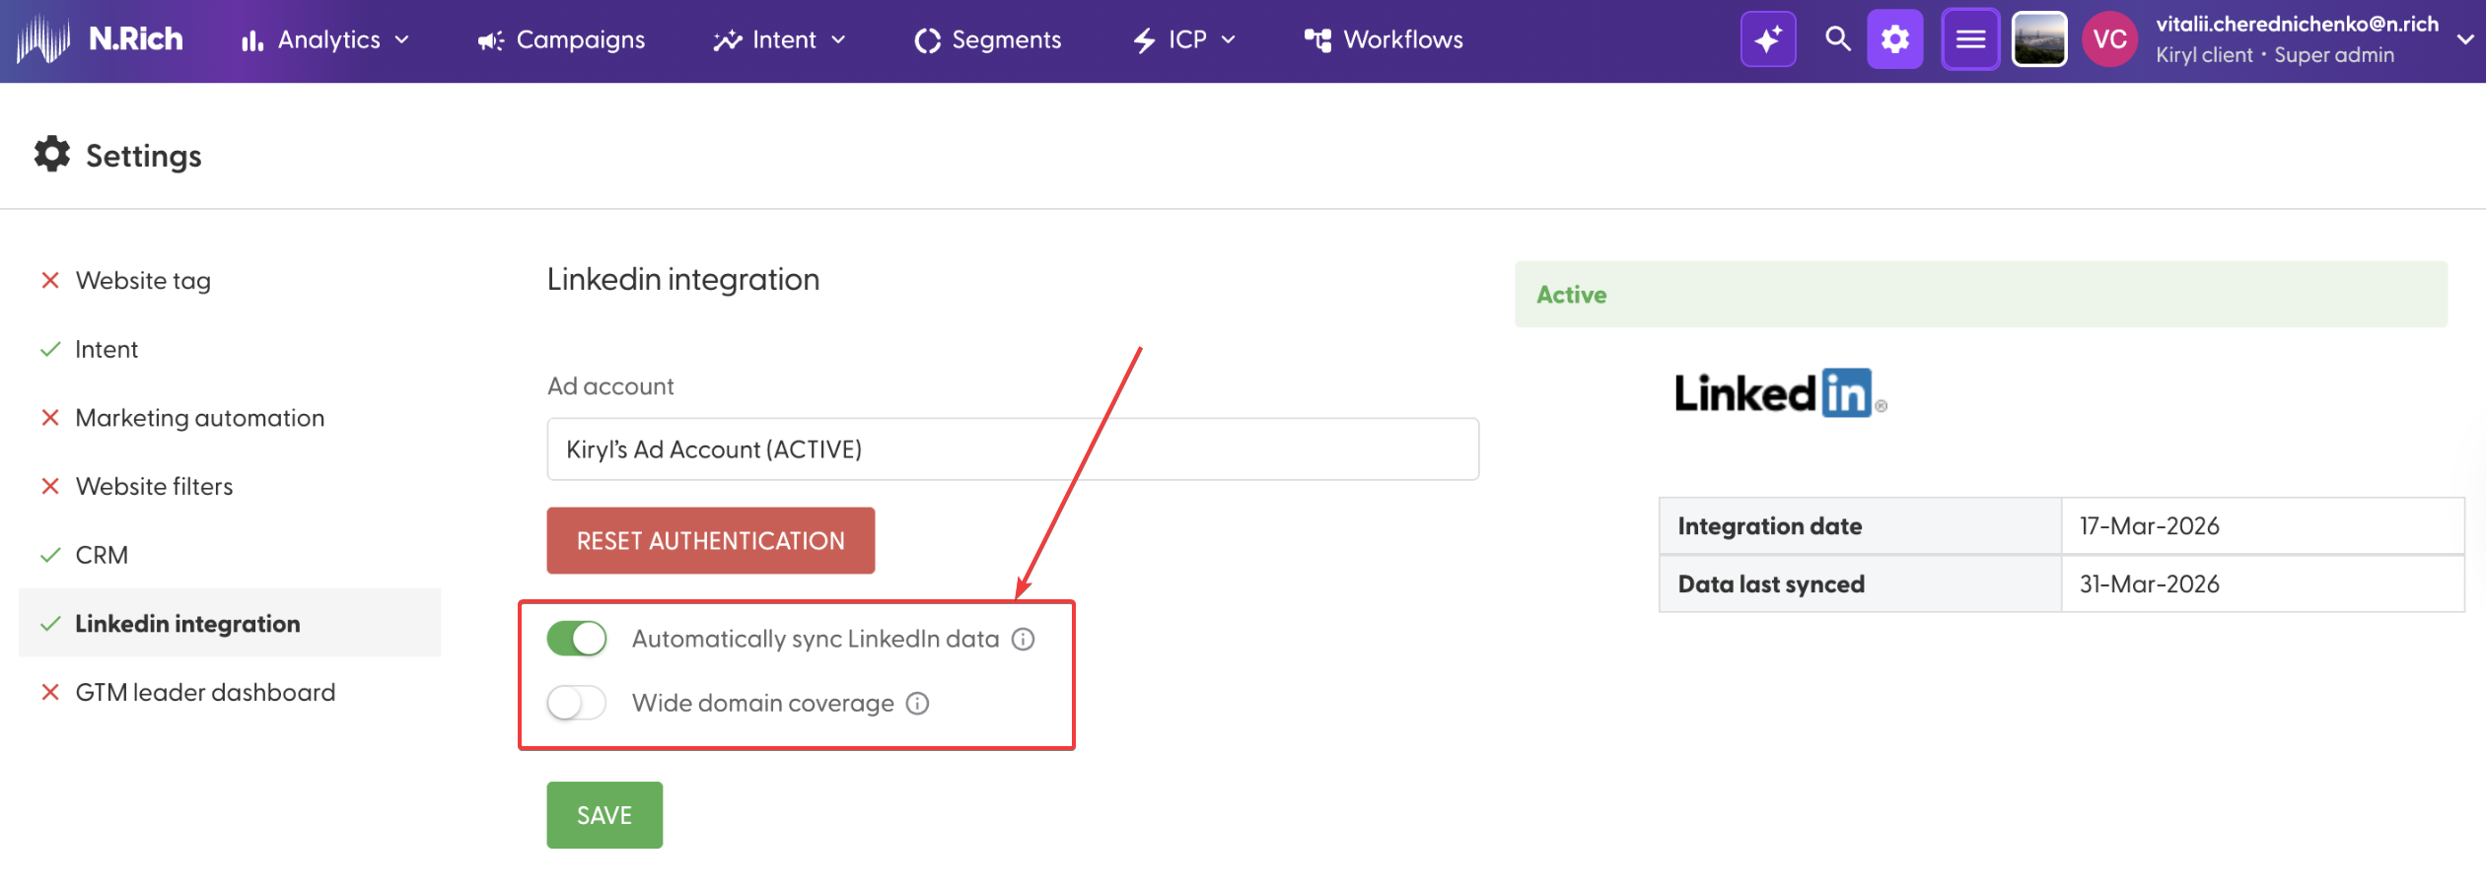Image resolution: width=2486 pixels, height=892 pixels.
Task: Open GTM leader dashboard settings
Action: point(206,693)
